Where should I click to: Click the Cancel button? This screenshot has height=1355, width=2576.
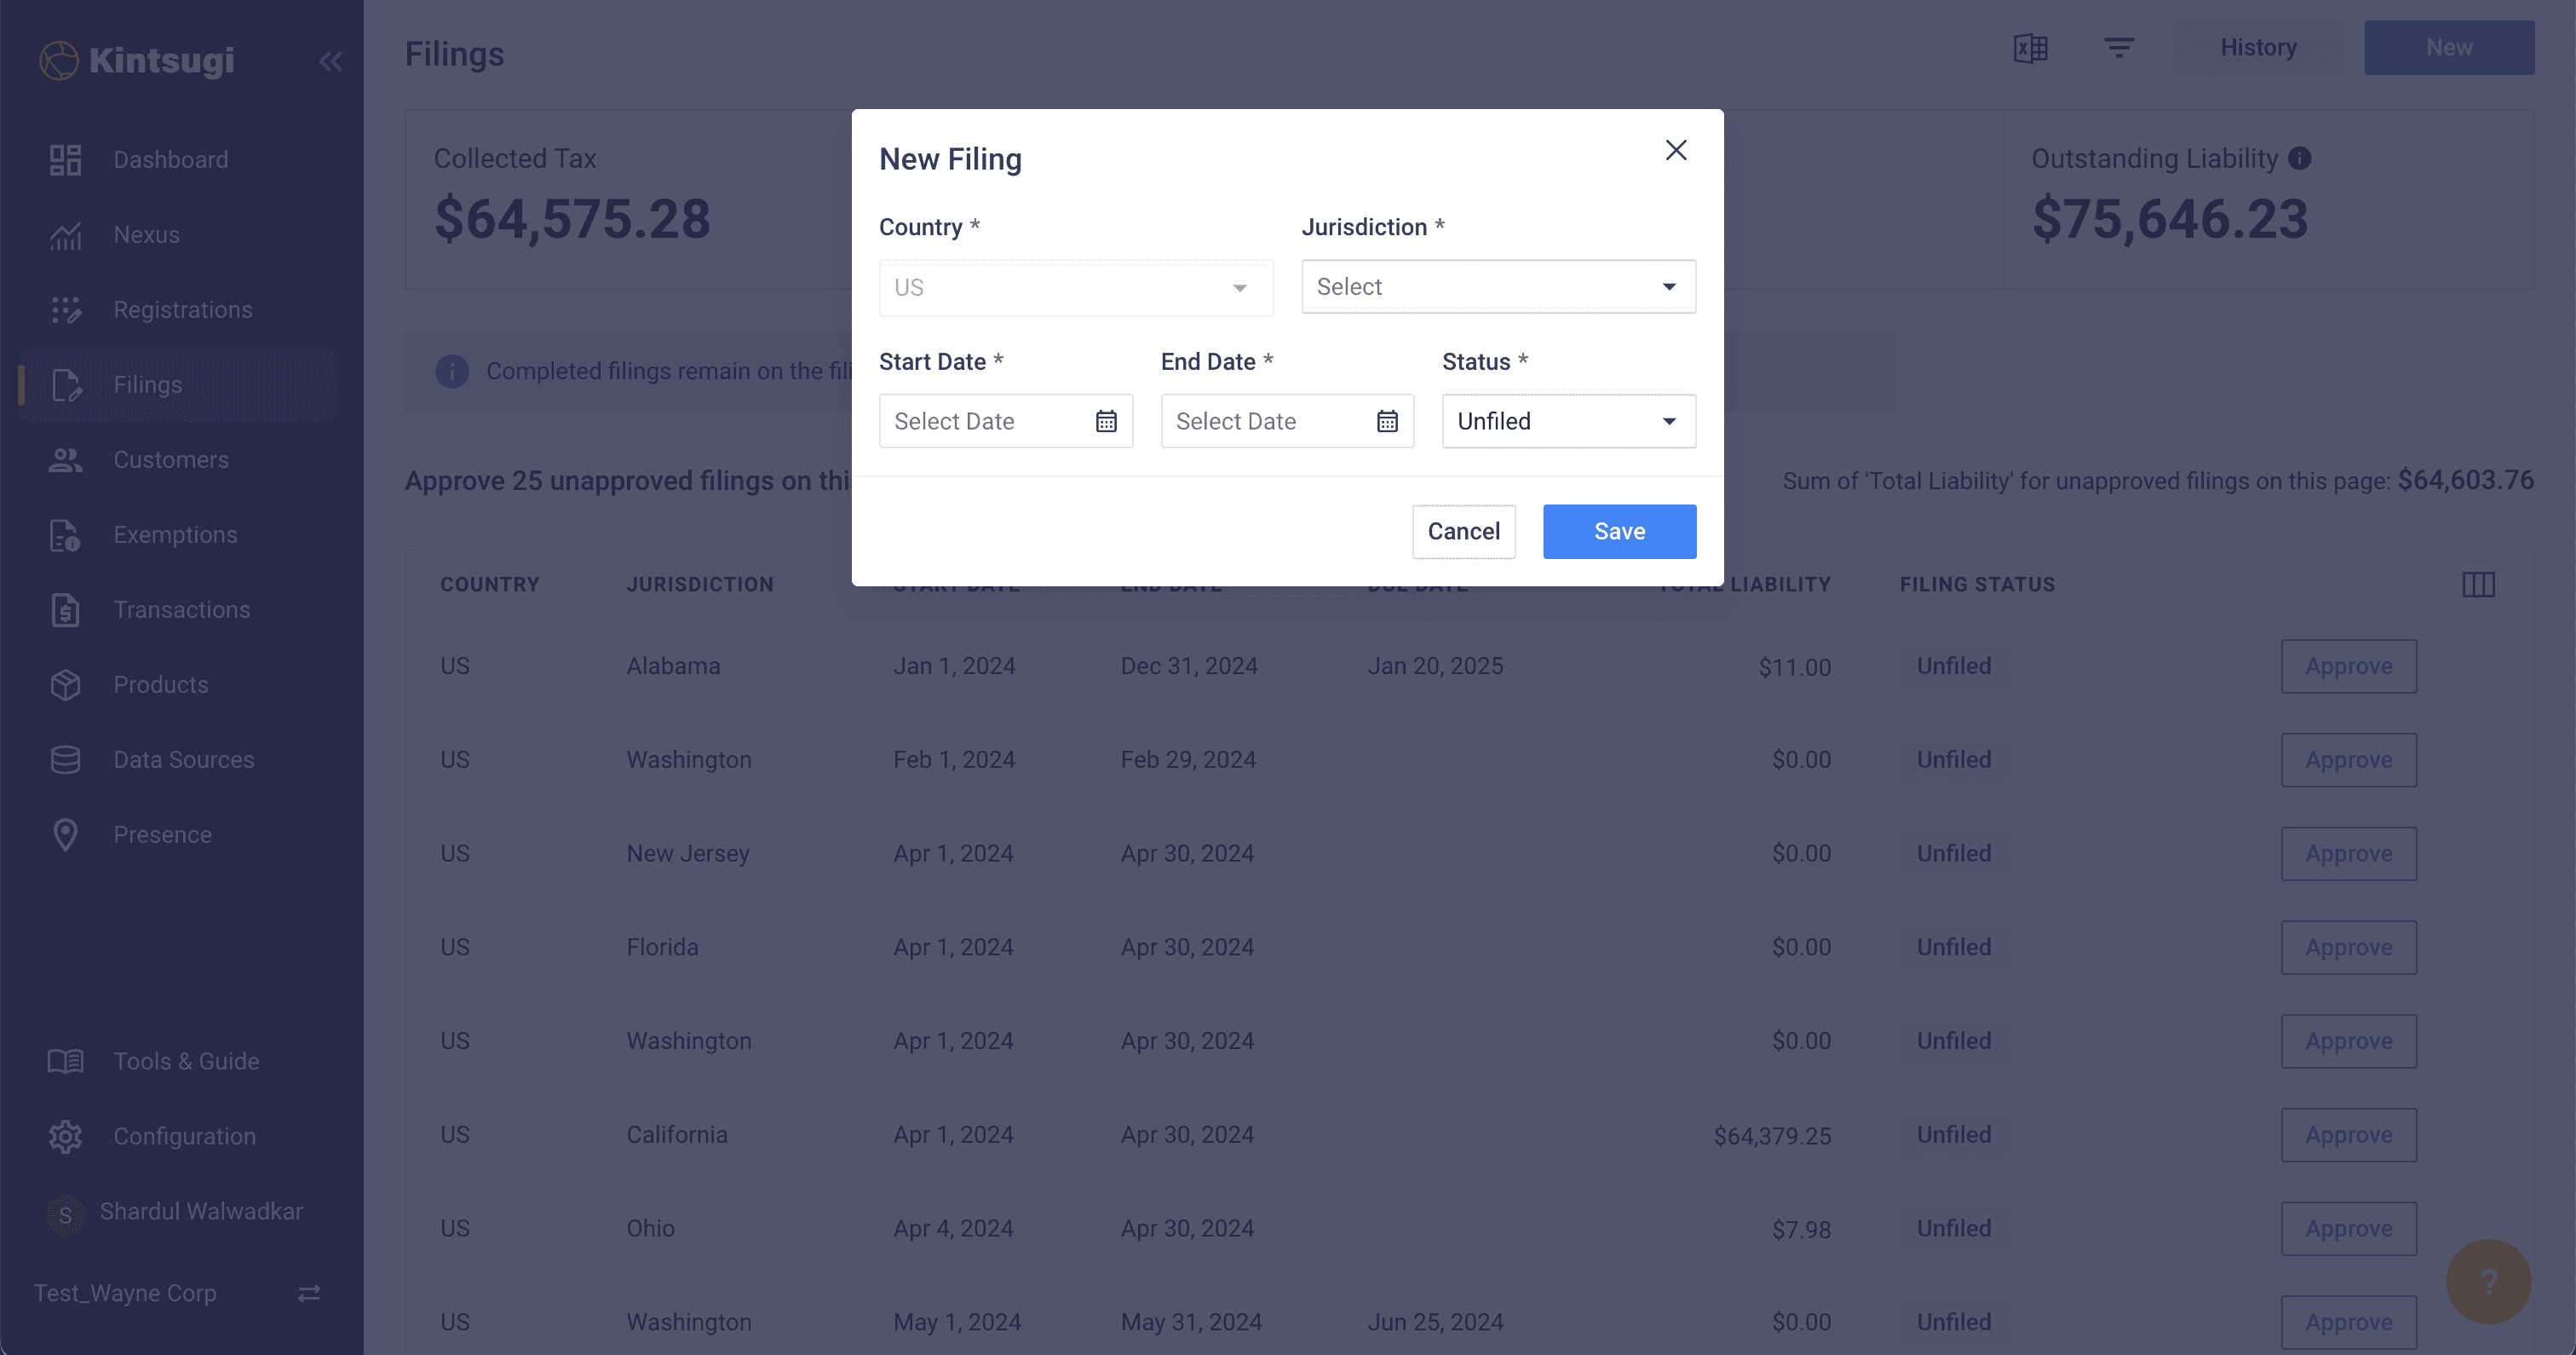[1463, 532]
